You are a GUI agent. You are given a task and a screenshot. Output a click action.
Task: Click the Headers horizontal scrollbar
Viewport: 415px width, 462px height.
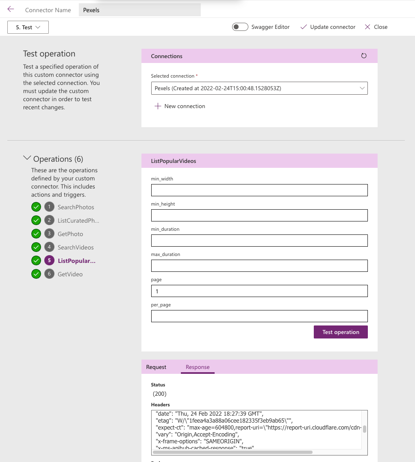[233, 452]
